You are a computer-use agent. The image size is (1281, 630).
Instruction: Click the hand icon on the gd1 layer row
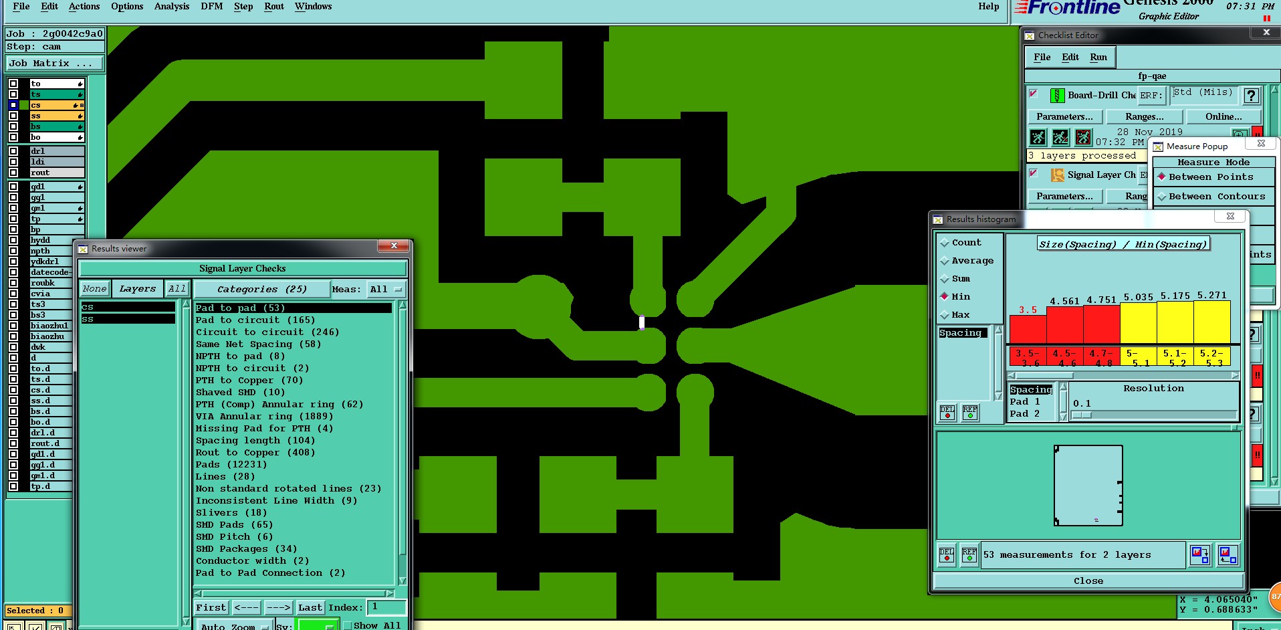tap(80, 187)
